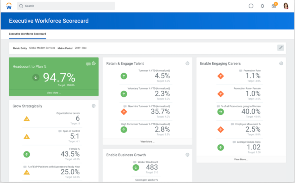The width and height of the screenshot is (295, 183).
Task: Click yellow warning triangle beside Organizational Levels
Action: [x=27, y=118]
